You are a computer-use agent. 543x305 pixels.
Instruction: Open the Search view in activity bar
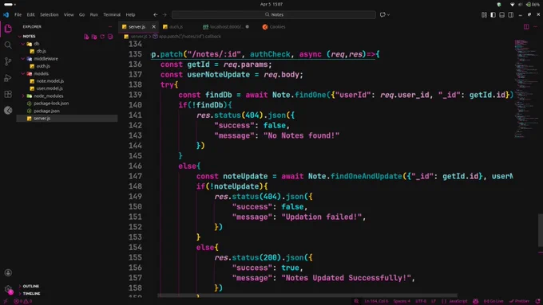[x=8, y=45]
